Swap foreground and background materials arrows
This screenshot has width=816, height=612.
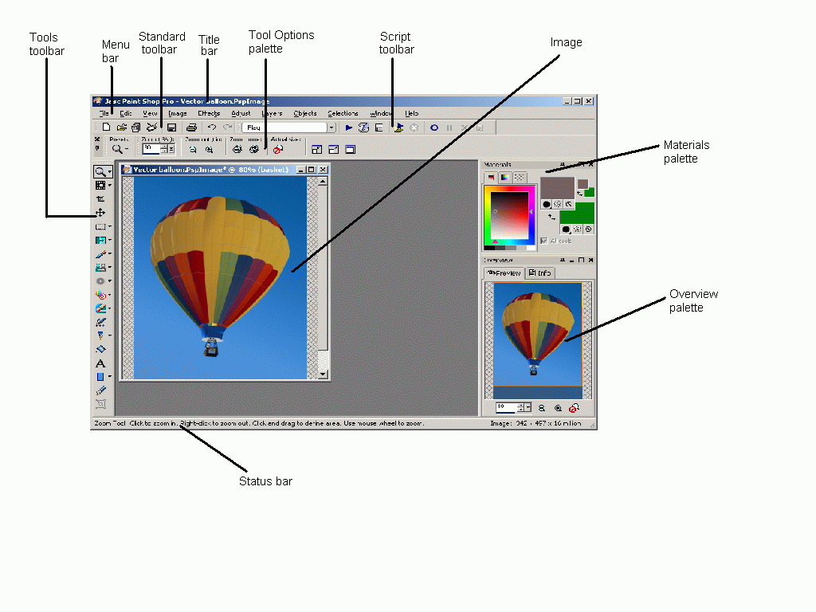pos(551,216)
